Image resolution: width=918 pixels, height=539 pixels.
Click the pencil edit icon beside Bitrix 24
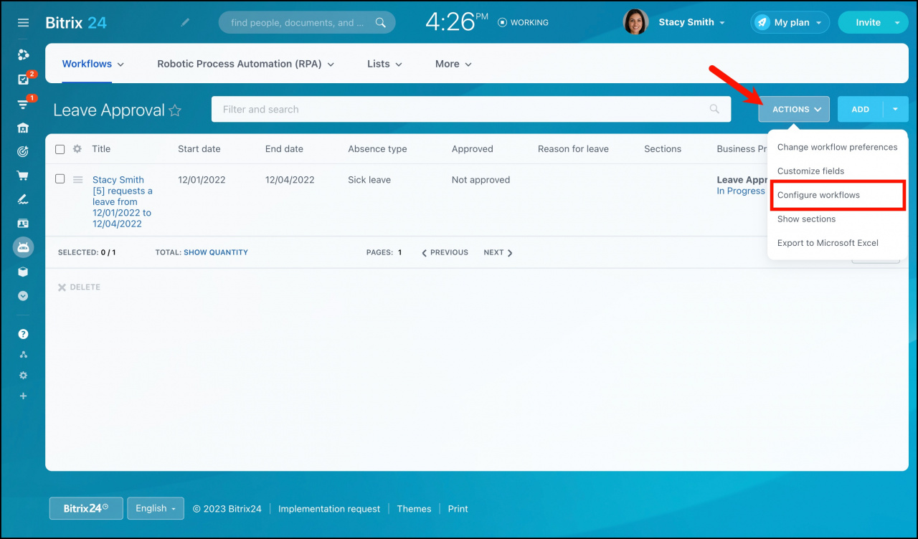coord(185,23)
